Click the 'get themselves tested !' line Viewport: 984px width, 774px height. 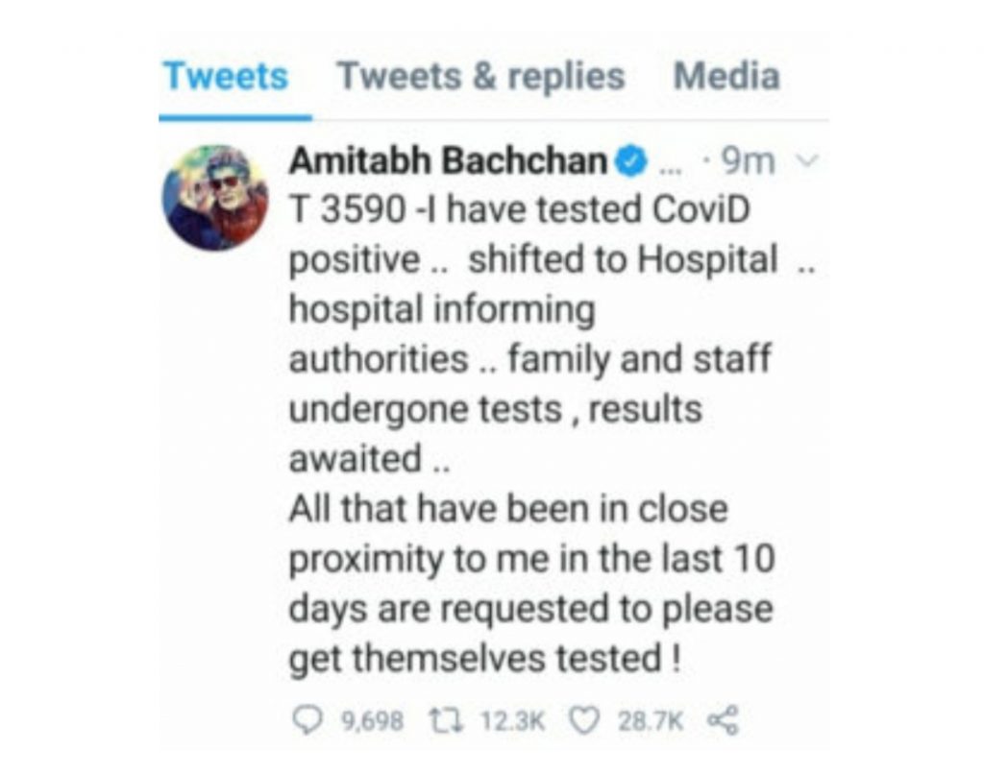484,659
